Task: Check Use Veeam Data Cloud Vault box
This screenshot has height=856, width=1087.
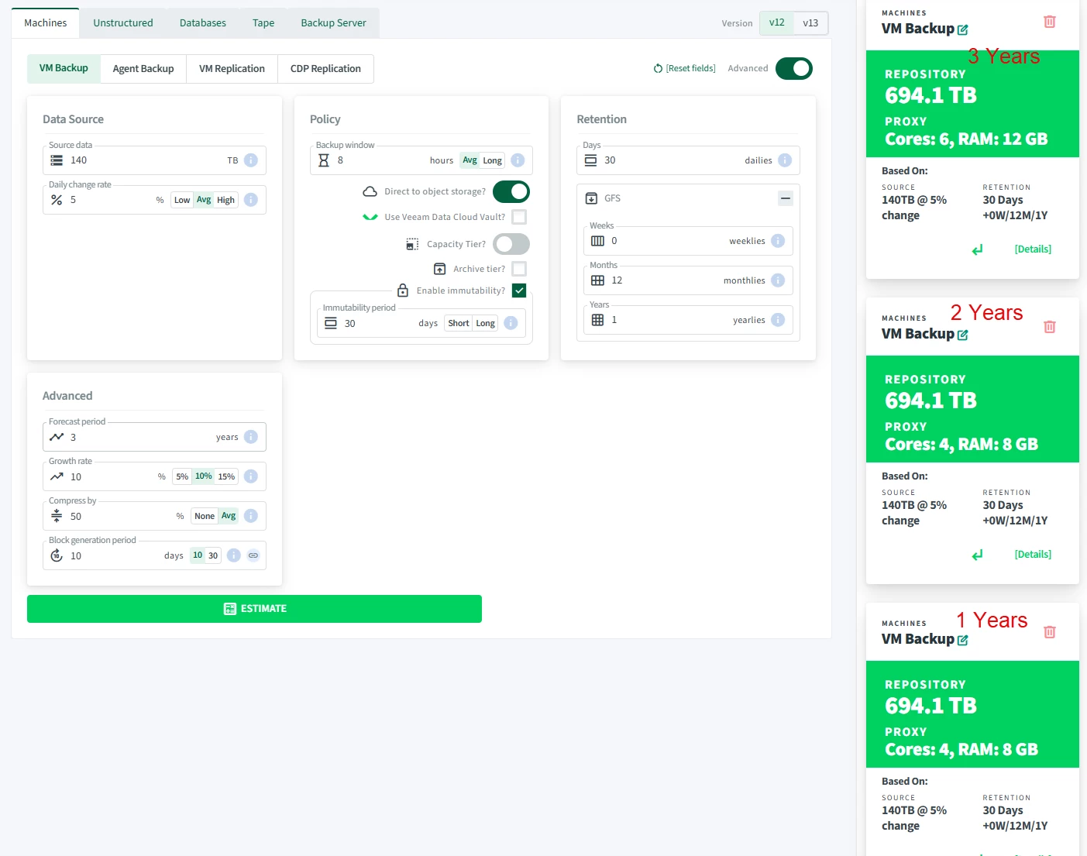Action: point(519,217)
